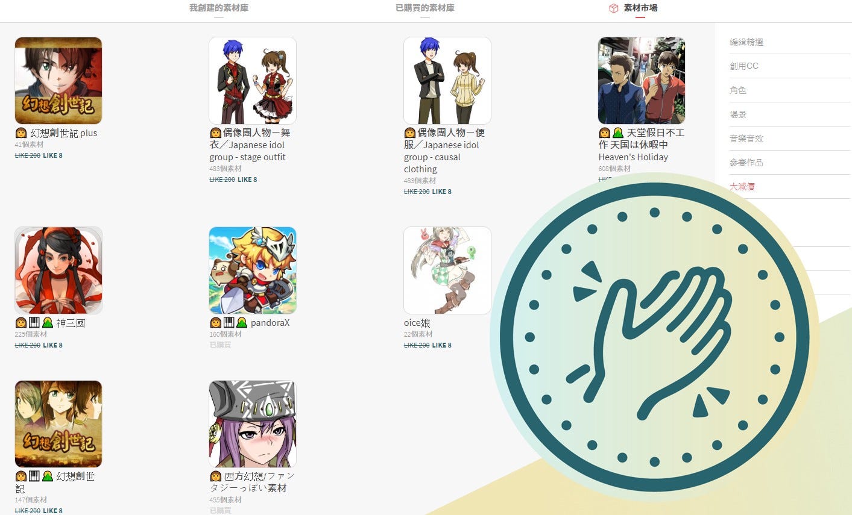Open the pandoraX knight thumbnail
Viewport: 852px width, 515px height.
[253, 270]
